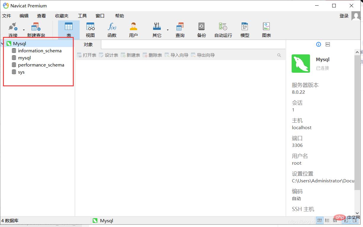Switch to detail grid view in status bar
The image size is (363, 227).
click(335, 220)
